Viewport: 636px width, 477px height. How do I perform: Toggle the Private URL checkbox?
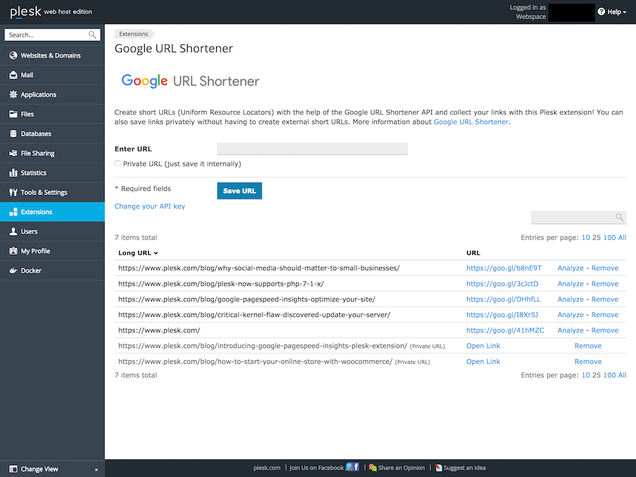coord(117,163)
